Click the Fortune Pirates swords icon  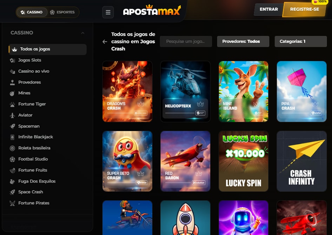[13, 203]
